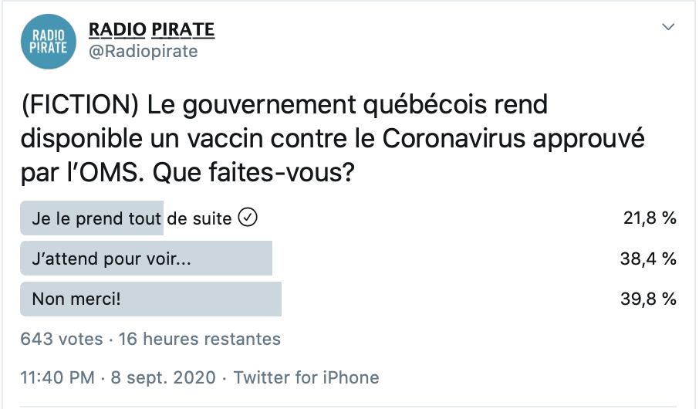This screenshot has height=409, width=699.
Task: Open the 11:40 PM timestamp link
Action: (x=58, y=378)
